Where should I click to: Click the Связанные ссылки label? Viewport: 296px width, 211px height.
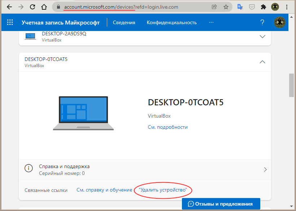[x=46, y=190]
